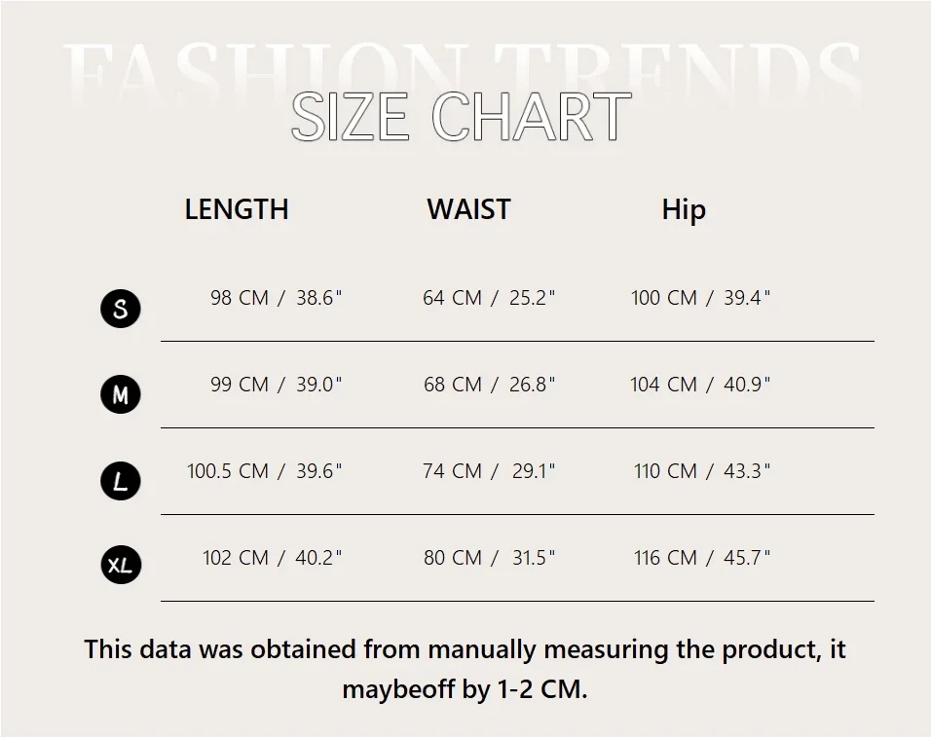
Task: Select the S waist value 64 CM
Action: pyautogui.click(x=453, y=298)
